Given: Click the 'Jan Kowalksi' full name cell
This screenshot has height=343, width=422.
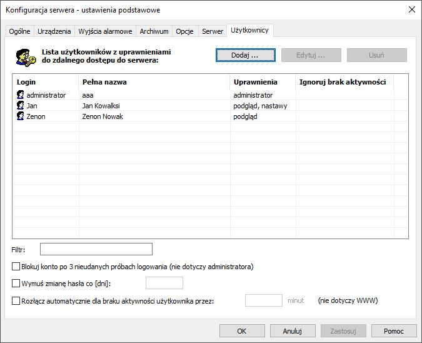Looking at the screenshot, I should click(101, 106).
